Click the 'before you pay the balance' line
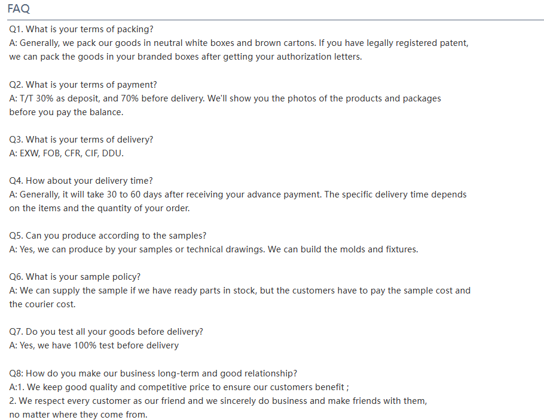Screen dimensions: 544x420 (x=66, y=113)
